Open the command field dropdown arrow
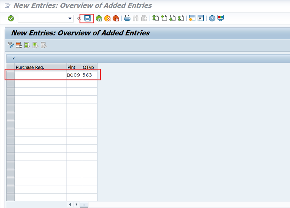Image resolution: width=290 pixels, height=208 pixels. point(70,19)
